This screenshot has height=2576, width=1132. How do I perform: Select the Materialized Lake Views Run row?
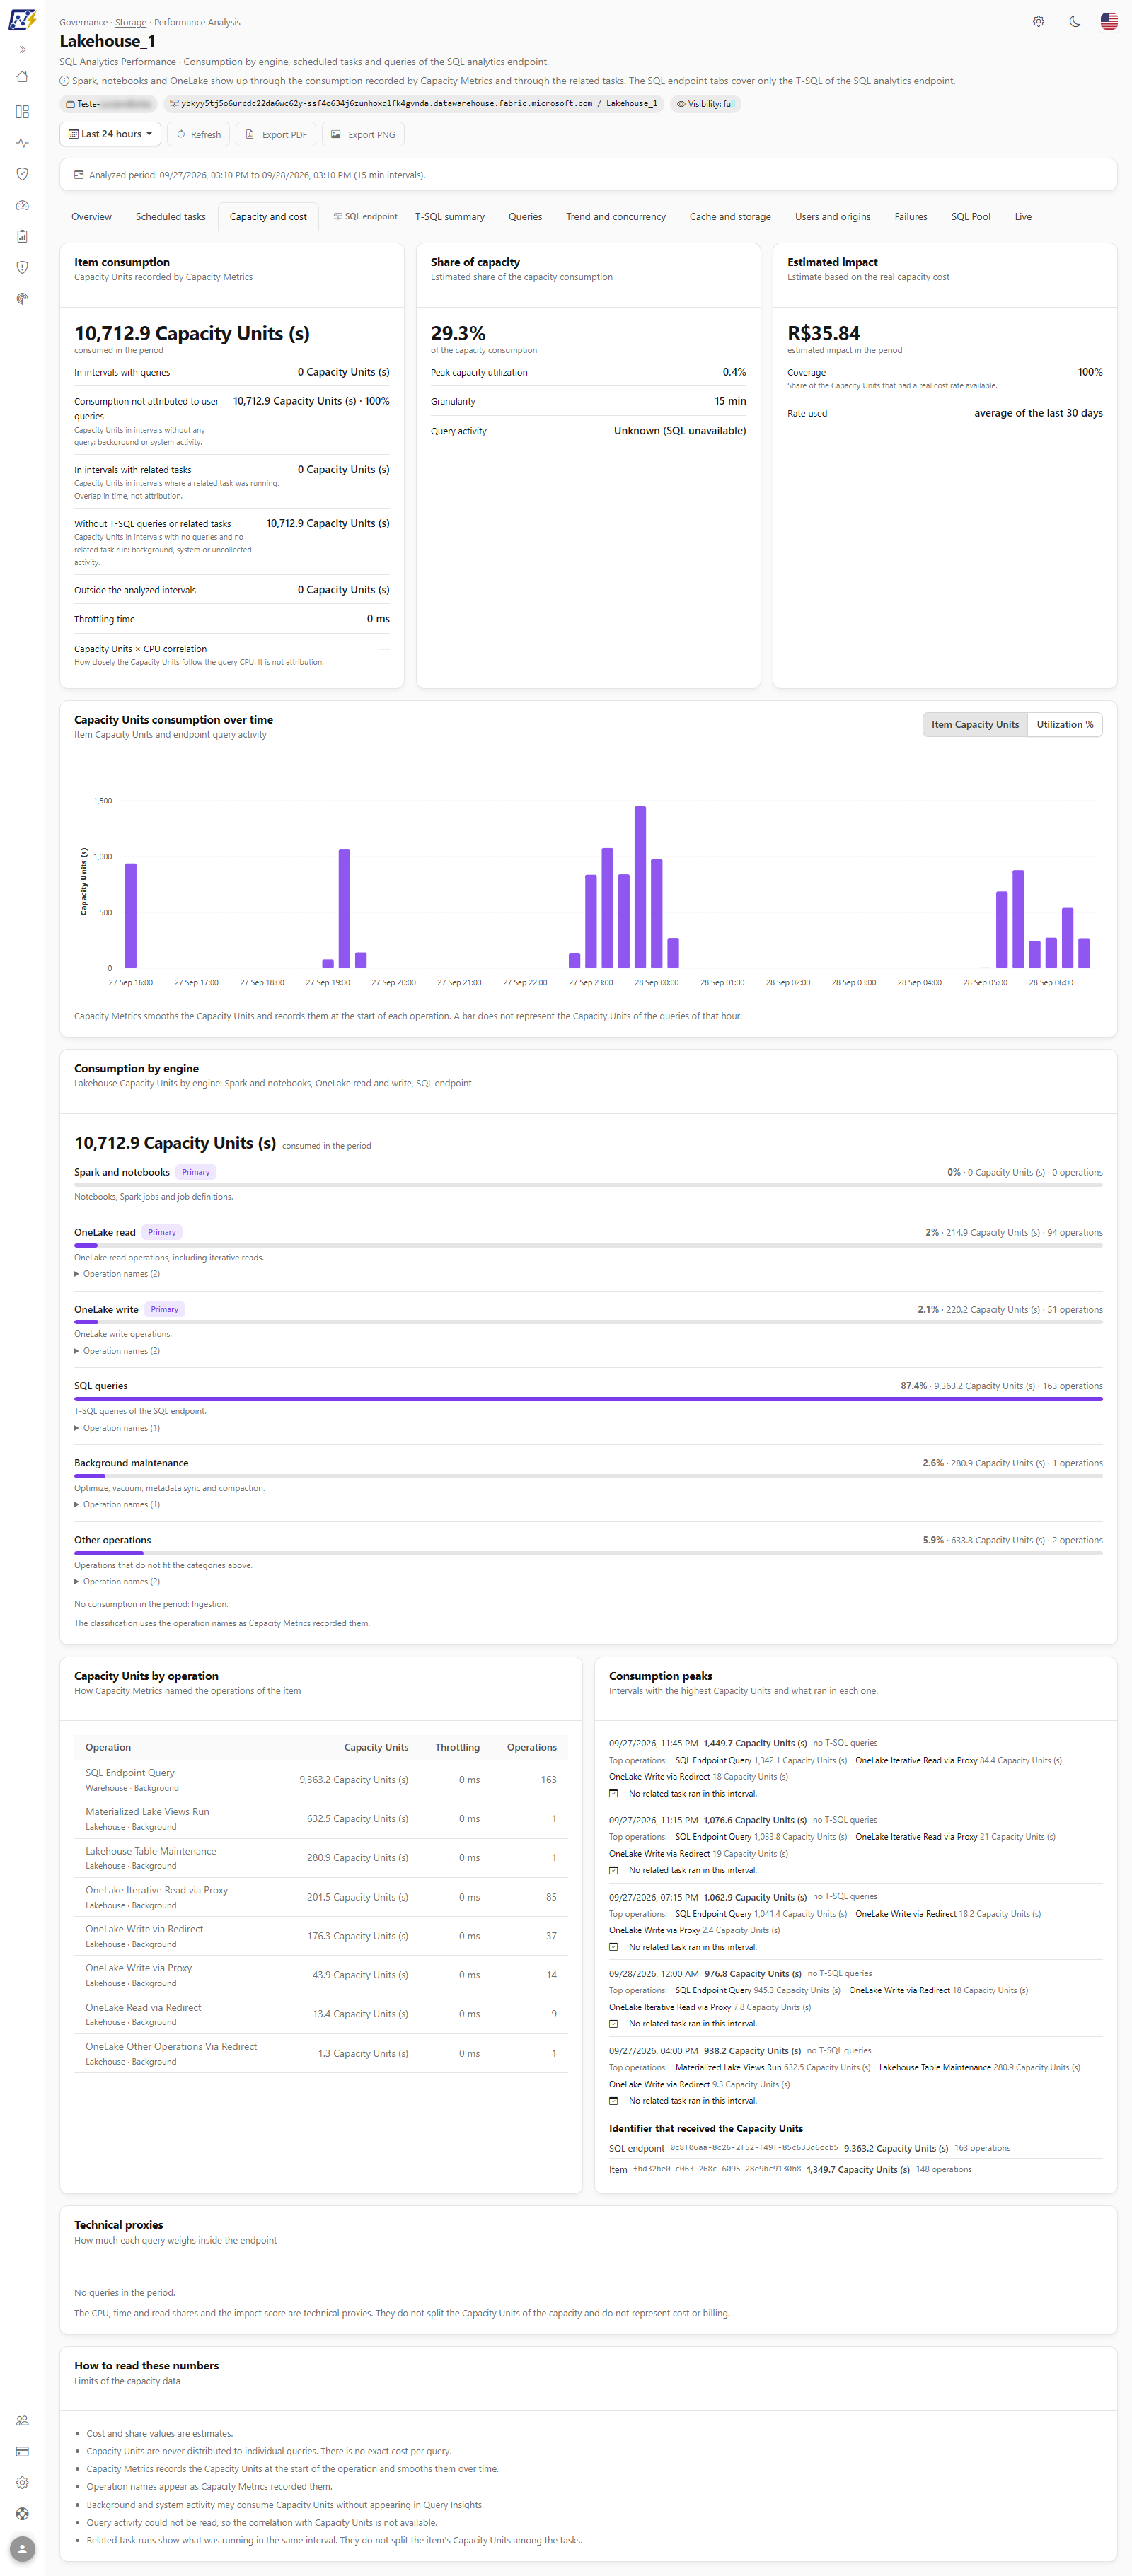(x=320, y=1818)
